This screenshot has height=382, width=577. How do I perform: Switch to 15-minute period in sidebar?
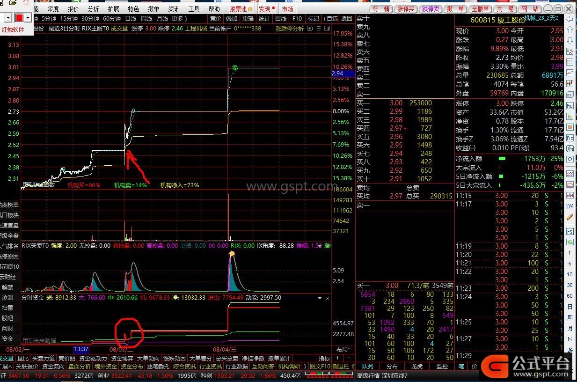click(x=570, y=275)
